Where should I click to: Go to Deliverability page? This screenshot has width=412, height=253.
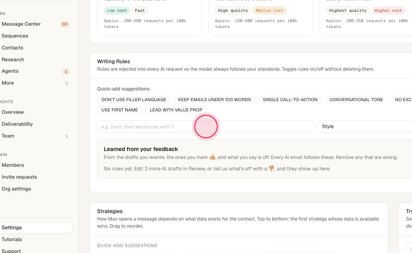[x=17, y=124]
